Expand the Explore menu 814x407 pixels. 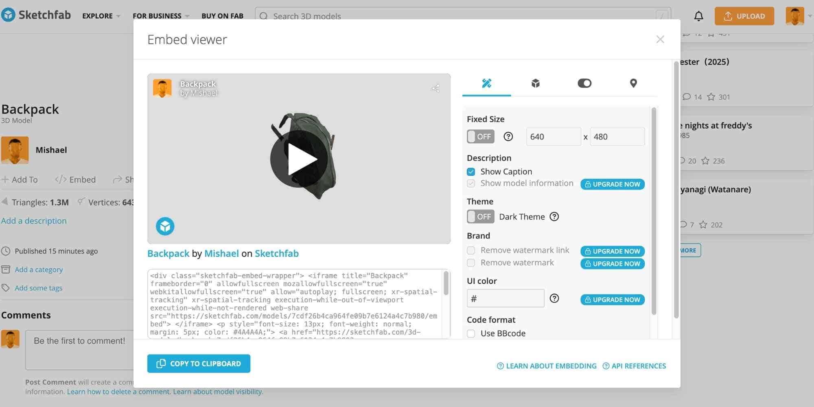coord(101,16)
